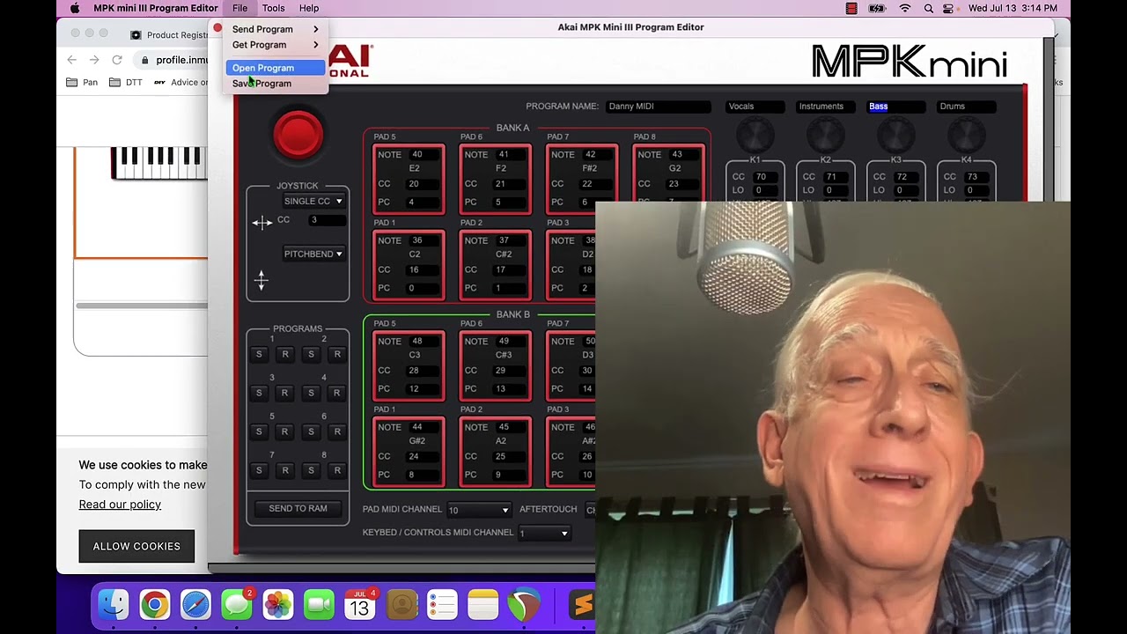Viewport: 1127px width, 634px height.
Task: Click the S button for program 5
Action: 259,431
